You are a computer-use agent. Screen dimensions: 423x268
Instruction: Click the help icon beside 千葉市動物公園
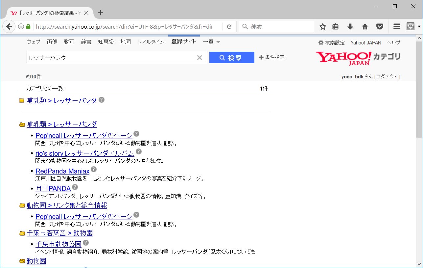86,243
